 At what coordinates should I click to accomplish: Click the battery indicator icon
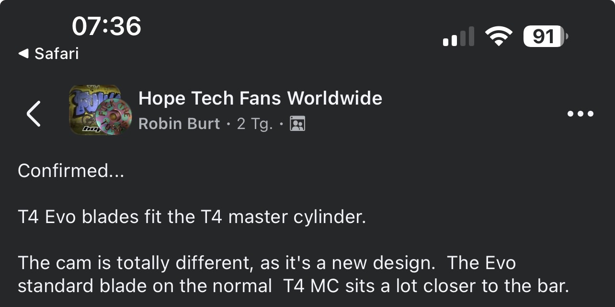click(x=546, y=36)
